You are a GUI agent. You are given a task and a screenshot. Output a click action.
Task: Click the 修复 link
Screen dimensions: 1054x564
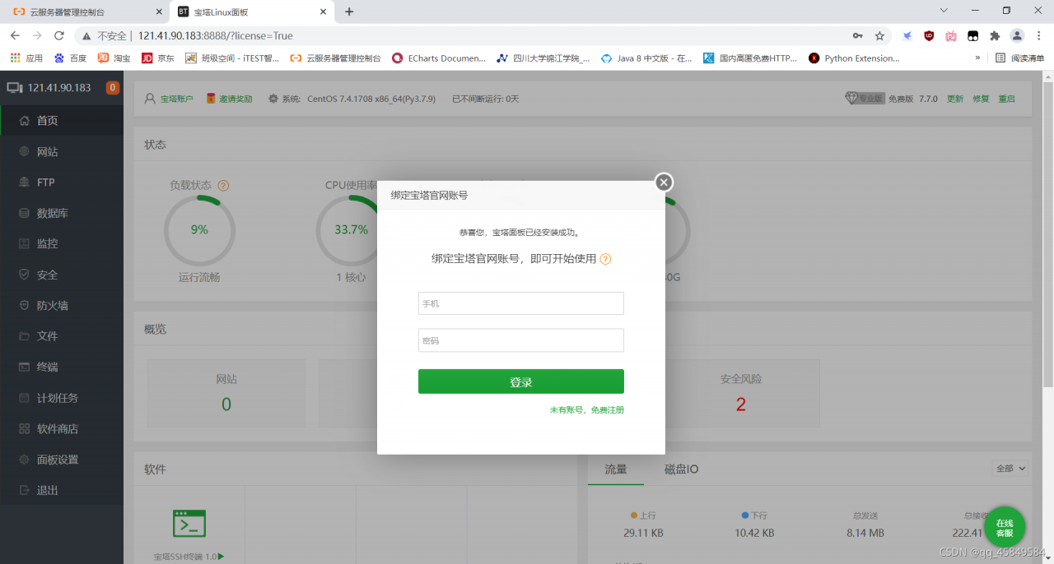point(981,99)
